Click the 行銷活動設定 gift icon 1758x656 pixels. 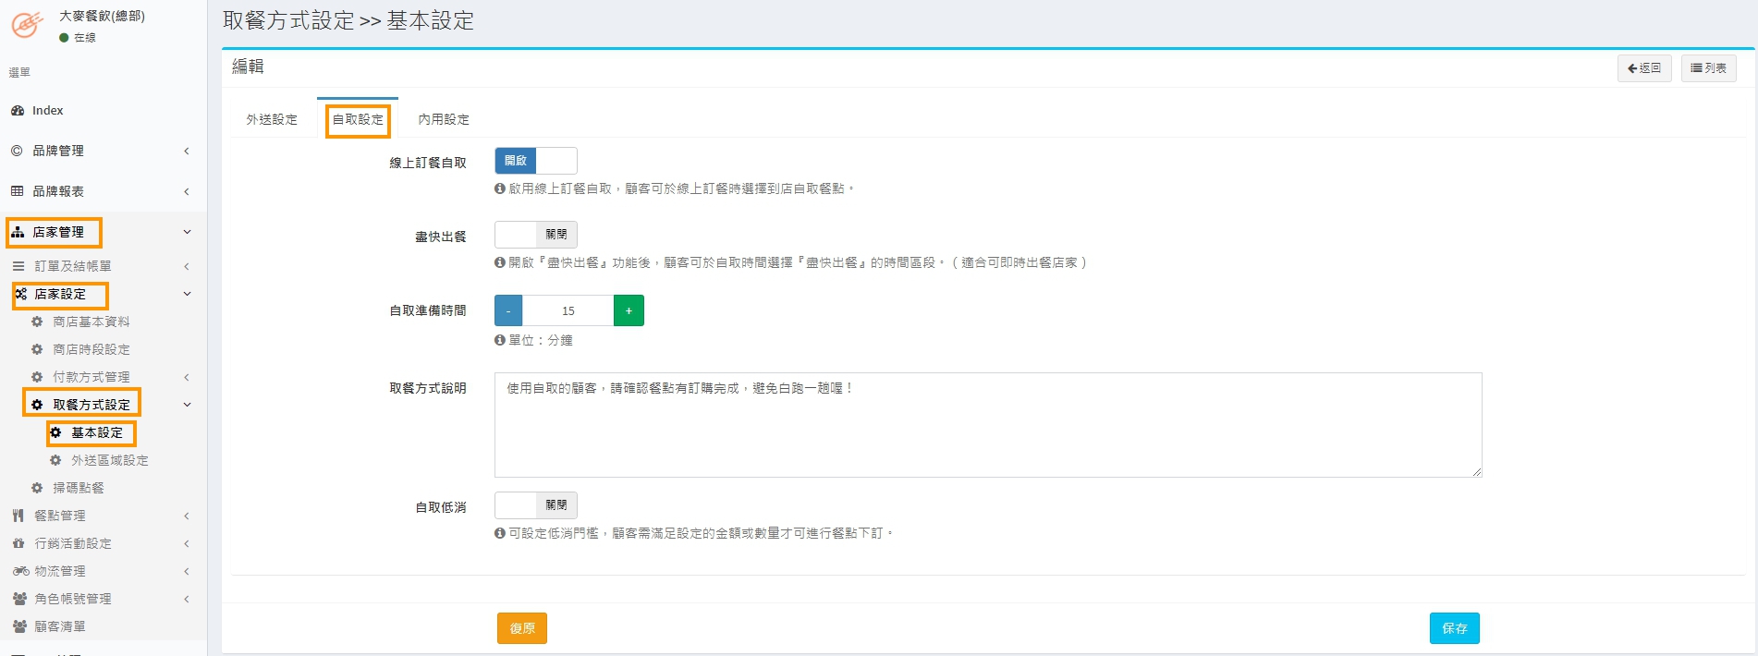[x=18, y=543]
